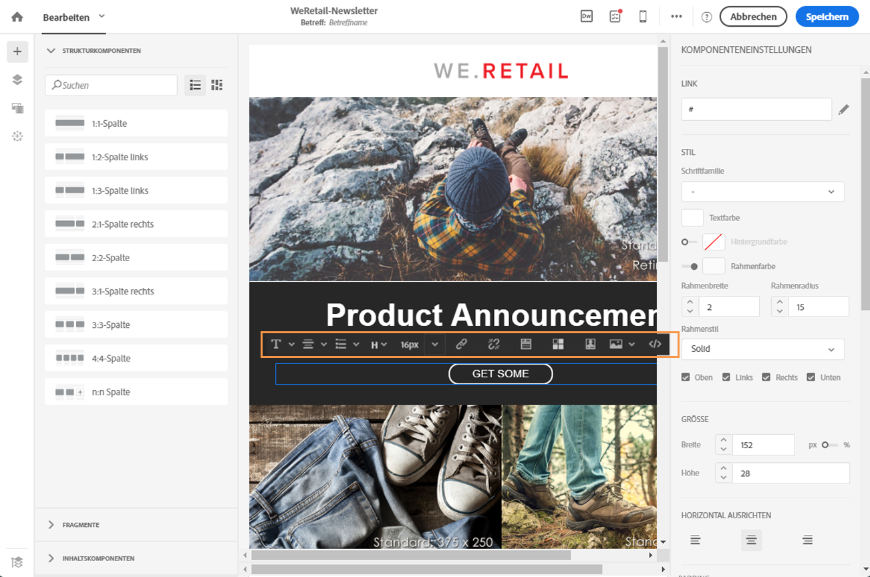Open the Textfarbe color swatch
Image resolution: width=870 pixels, height=577 pixels.
(x=692, y=218)
